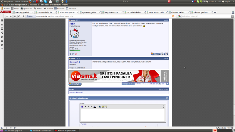The image size is (235, 132).
Task: Click the Underline icon in reply editor
Action: tap(91, 106)
